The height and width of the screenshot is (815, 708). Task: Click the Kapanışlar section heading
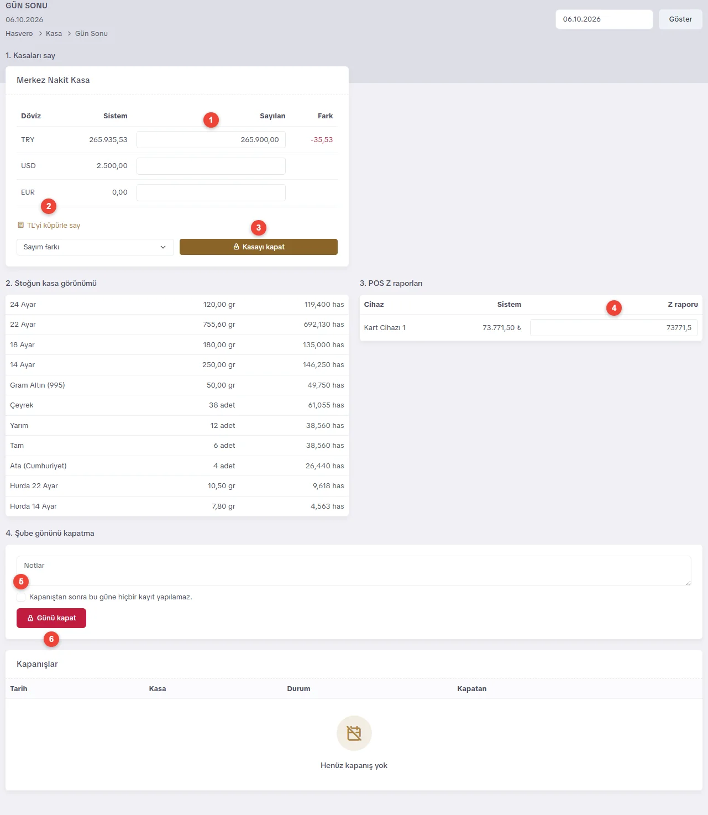[37, 664]
